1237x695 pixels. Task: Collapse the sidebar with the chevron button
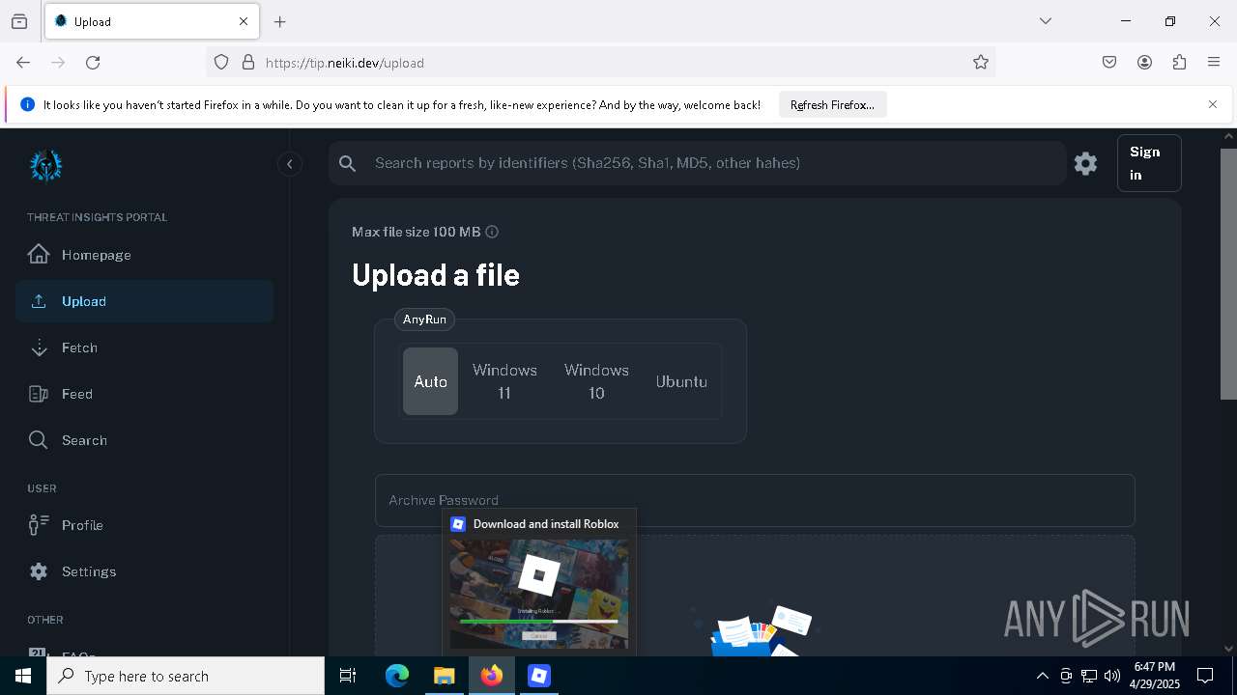[290, 164]
